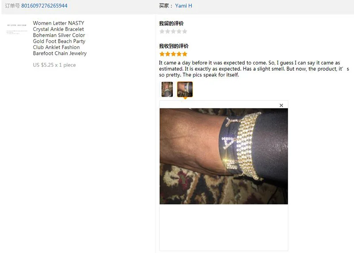The height and width of the screenshot is (253, 354).
Task: Click the US $5.25 x 1 piece text
Action: pyautogui.click(x=54, y=65)
